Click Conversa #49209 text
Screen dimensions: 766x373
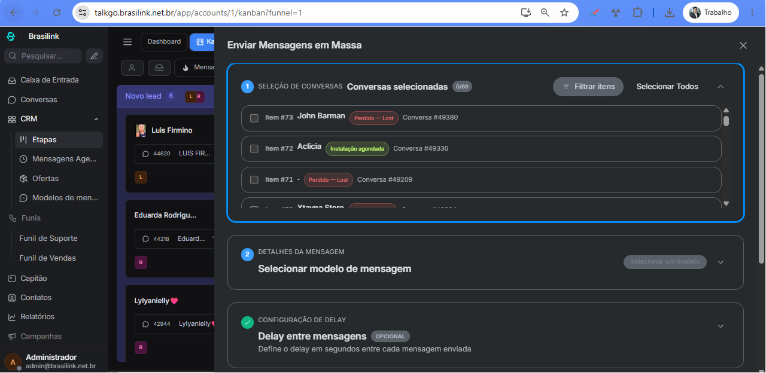point(385,179)
